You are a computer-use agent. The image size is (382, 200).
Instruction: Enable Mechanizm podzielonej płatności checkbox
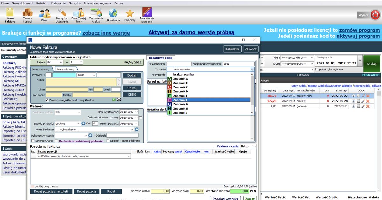click(56, 141)
